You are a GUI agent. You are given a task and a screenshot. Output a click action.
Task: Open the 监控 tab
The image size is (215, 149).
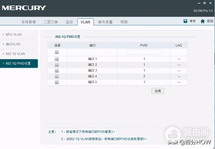[69, 22]
